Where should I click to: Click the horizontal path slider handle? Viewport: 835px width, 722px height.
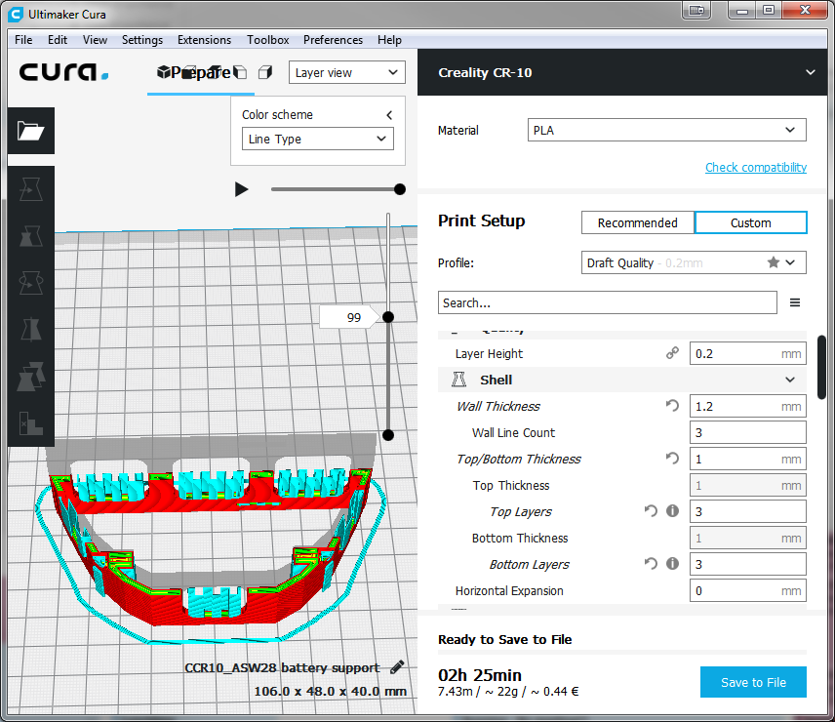click(x=400, y=189)
